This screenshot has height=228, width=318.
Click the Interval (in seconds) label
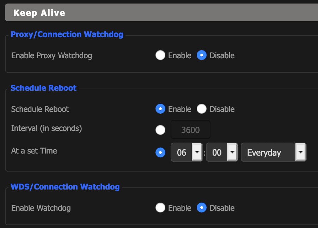[x=47, y=128]
